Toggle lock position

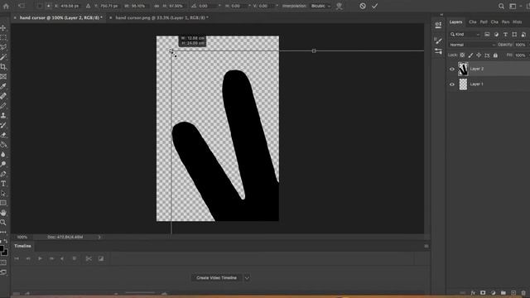point(479,55)
